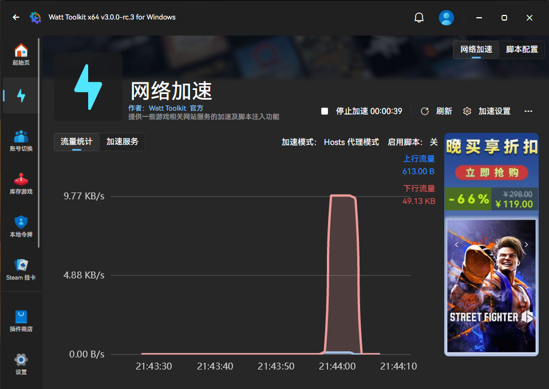Open 起始页 home in sidebar
The image size is (549, 389).
[21, 54]
